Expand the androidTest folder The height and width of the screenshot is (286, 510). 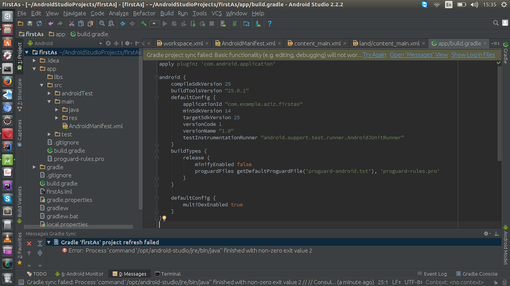coord(49,93)
